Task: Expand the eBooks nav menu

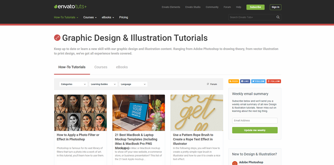Action: point(108,17)
